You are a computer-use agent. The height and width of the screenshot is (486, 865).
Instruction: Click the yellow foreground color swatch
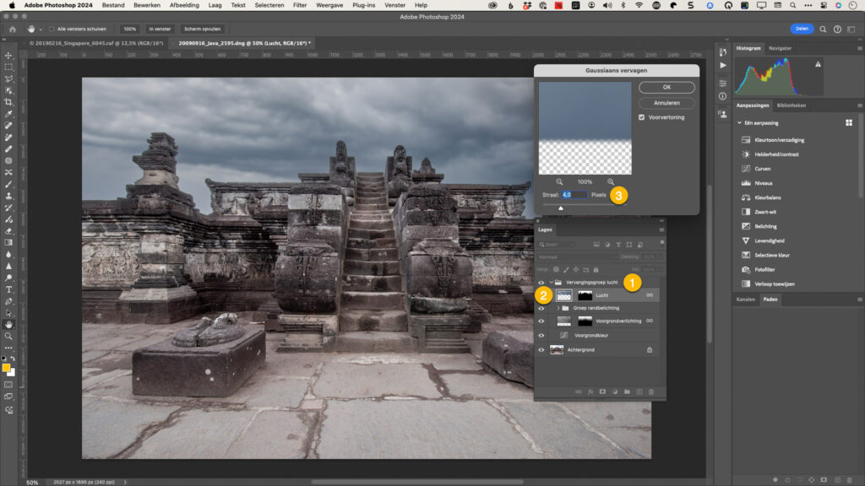(x=6, y=368)
